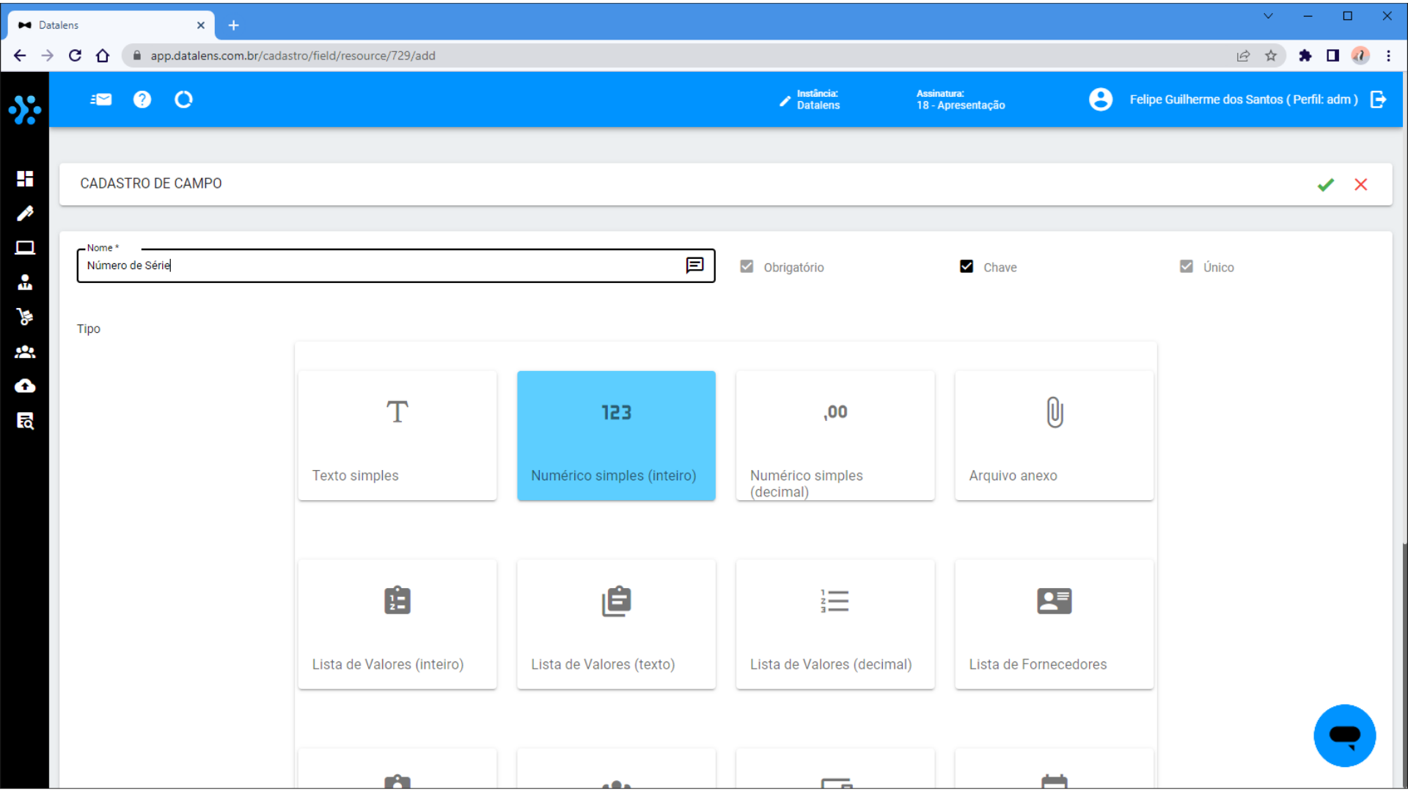1408x792 pixels.
Task: Click the green checkmark to save field
Action: pyautogui.click(x=1325, y=185)
